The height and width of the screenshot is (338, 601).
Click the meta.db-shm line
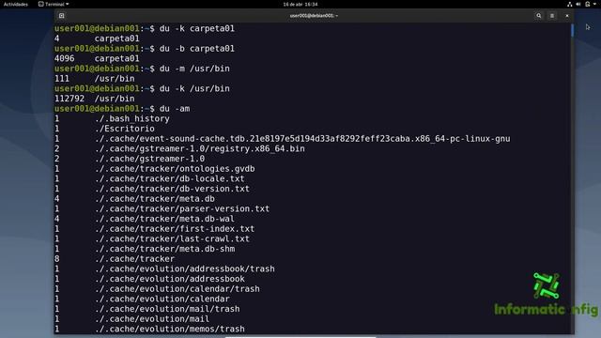click(x=165, y=248)
